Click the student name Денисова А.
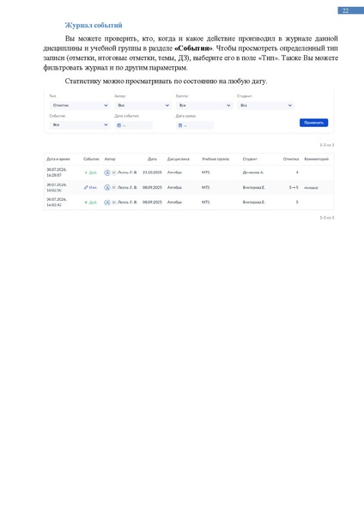364x515 pixels. (x=253, y=173)
